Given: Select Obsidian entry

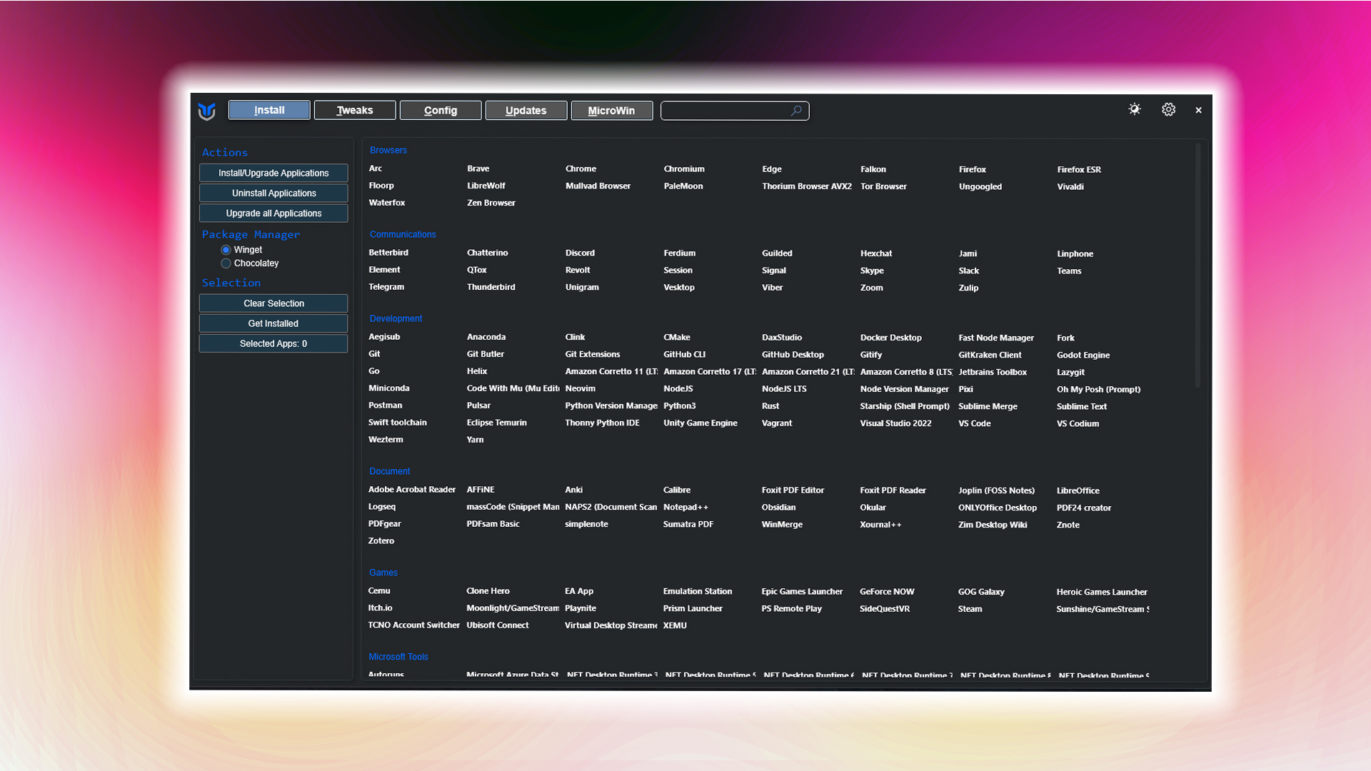Looking at the screenshot, I should click(x=778, y=507).
